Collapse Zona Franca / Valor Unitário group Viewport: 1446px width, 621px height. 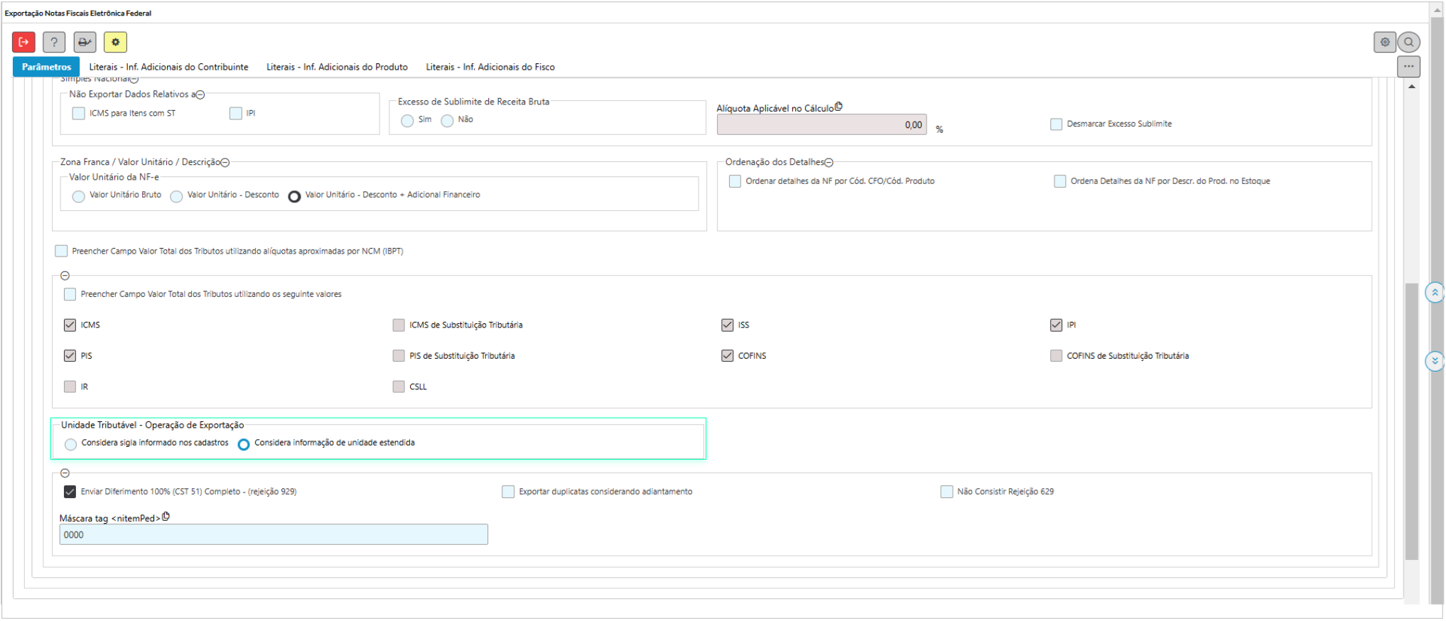pyautogui.click(x=225, y=163)
